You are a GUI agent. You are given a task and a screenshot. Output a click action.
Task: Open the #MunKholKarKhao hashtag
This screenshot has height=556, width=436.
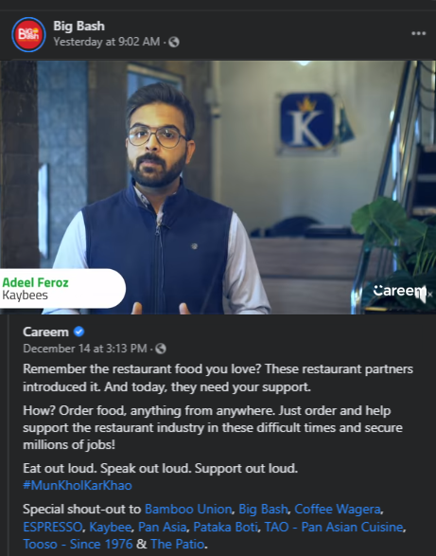(78, 485)
